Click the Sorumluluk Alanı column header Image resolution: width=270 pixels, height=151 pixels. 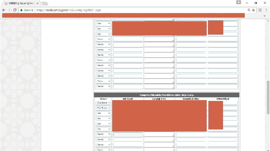[191, 99]
